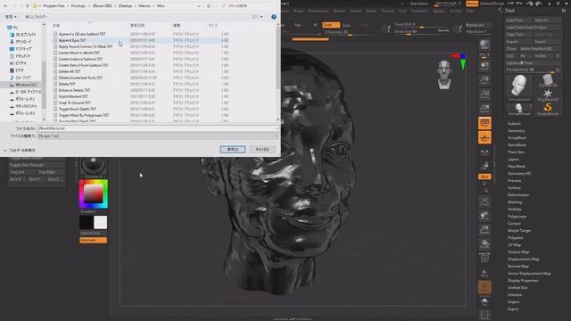Click the Make PolyMesh3D button
571x321 pixels.
540,48
